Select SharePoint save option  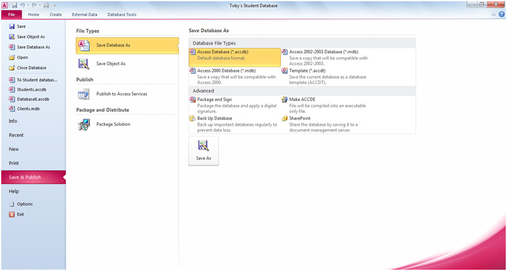coord(327,124)
